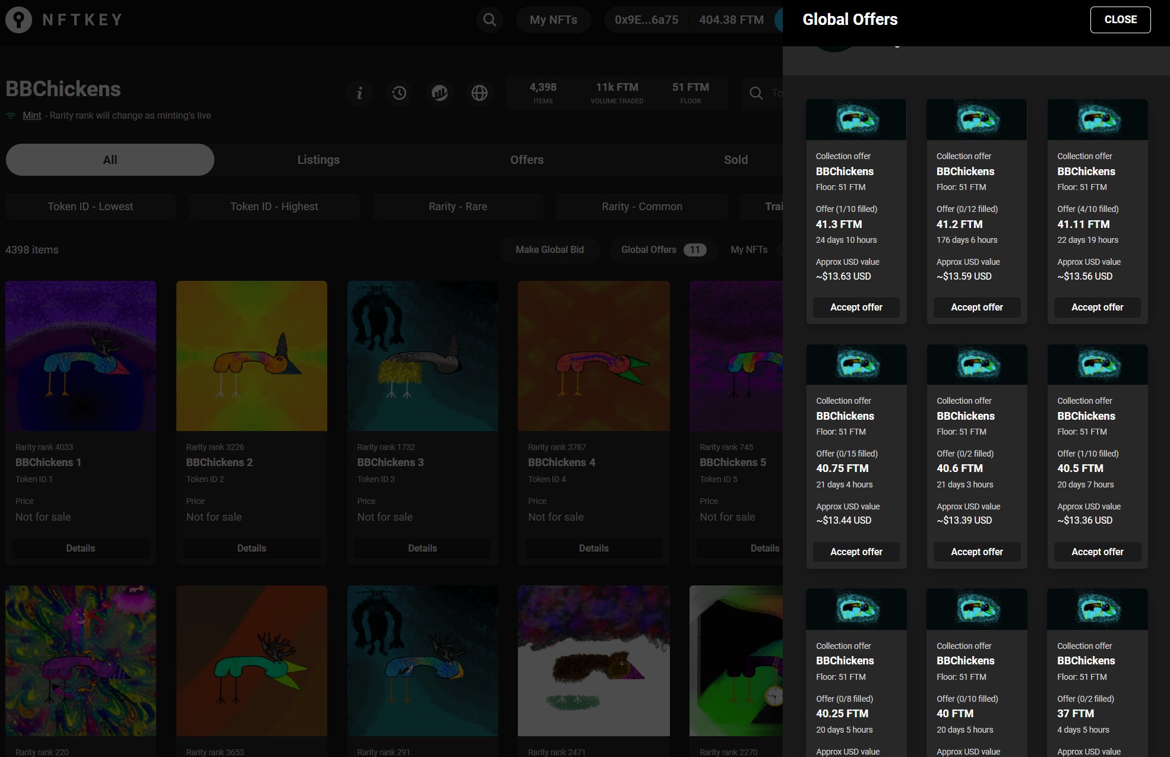Open the Mint link
The image size is (1170, 757).
(x=31, y=115)
